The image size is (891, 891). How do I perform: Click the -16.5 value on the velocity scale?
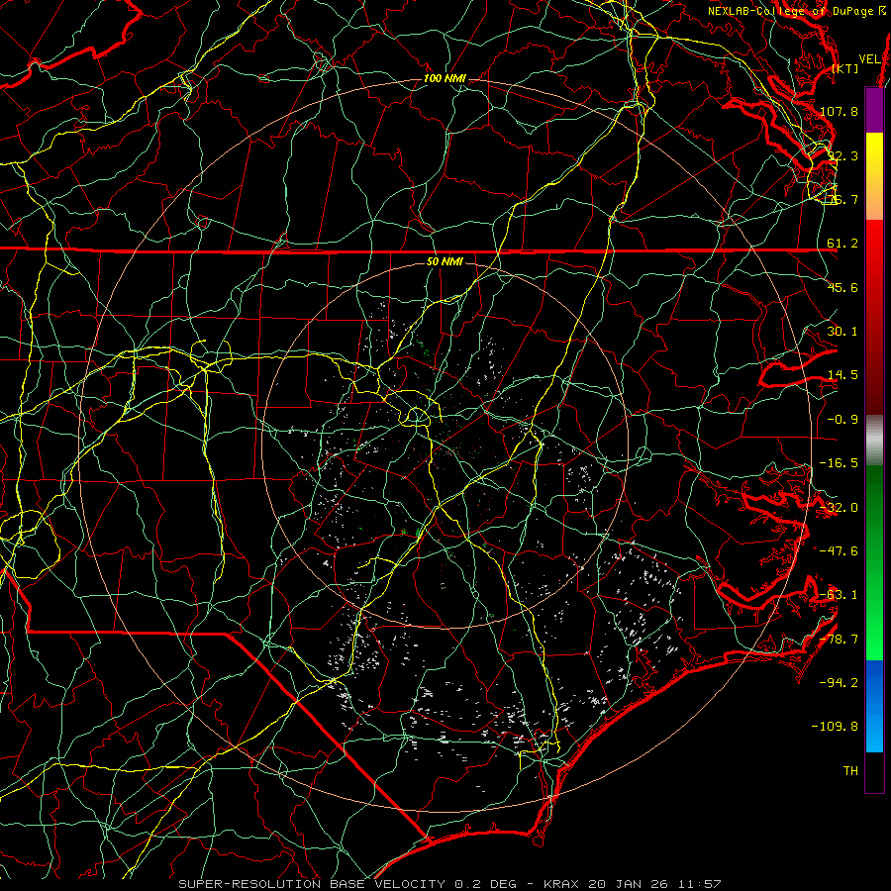click(x=839, y=463)
